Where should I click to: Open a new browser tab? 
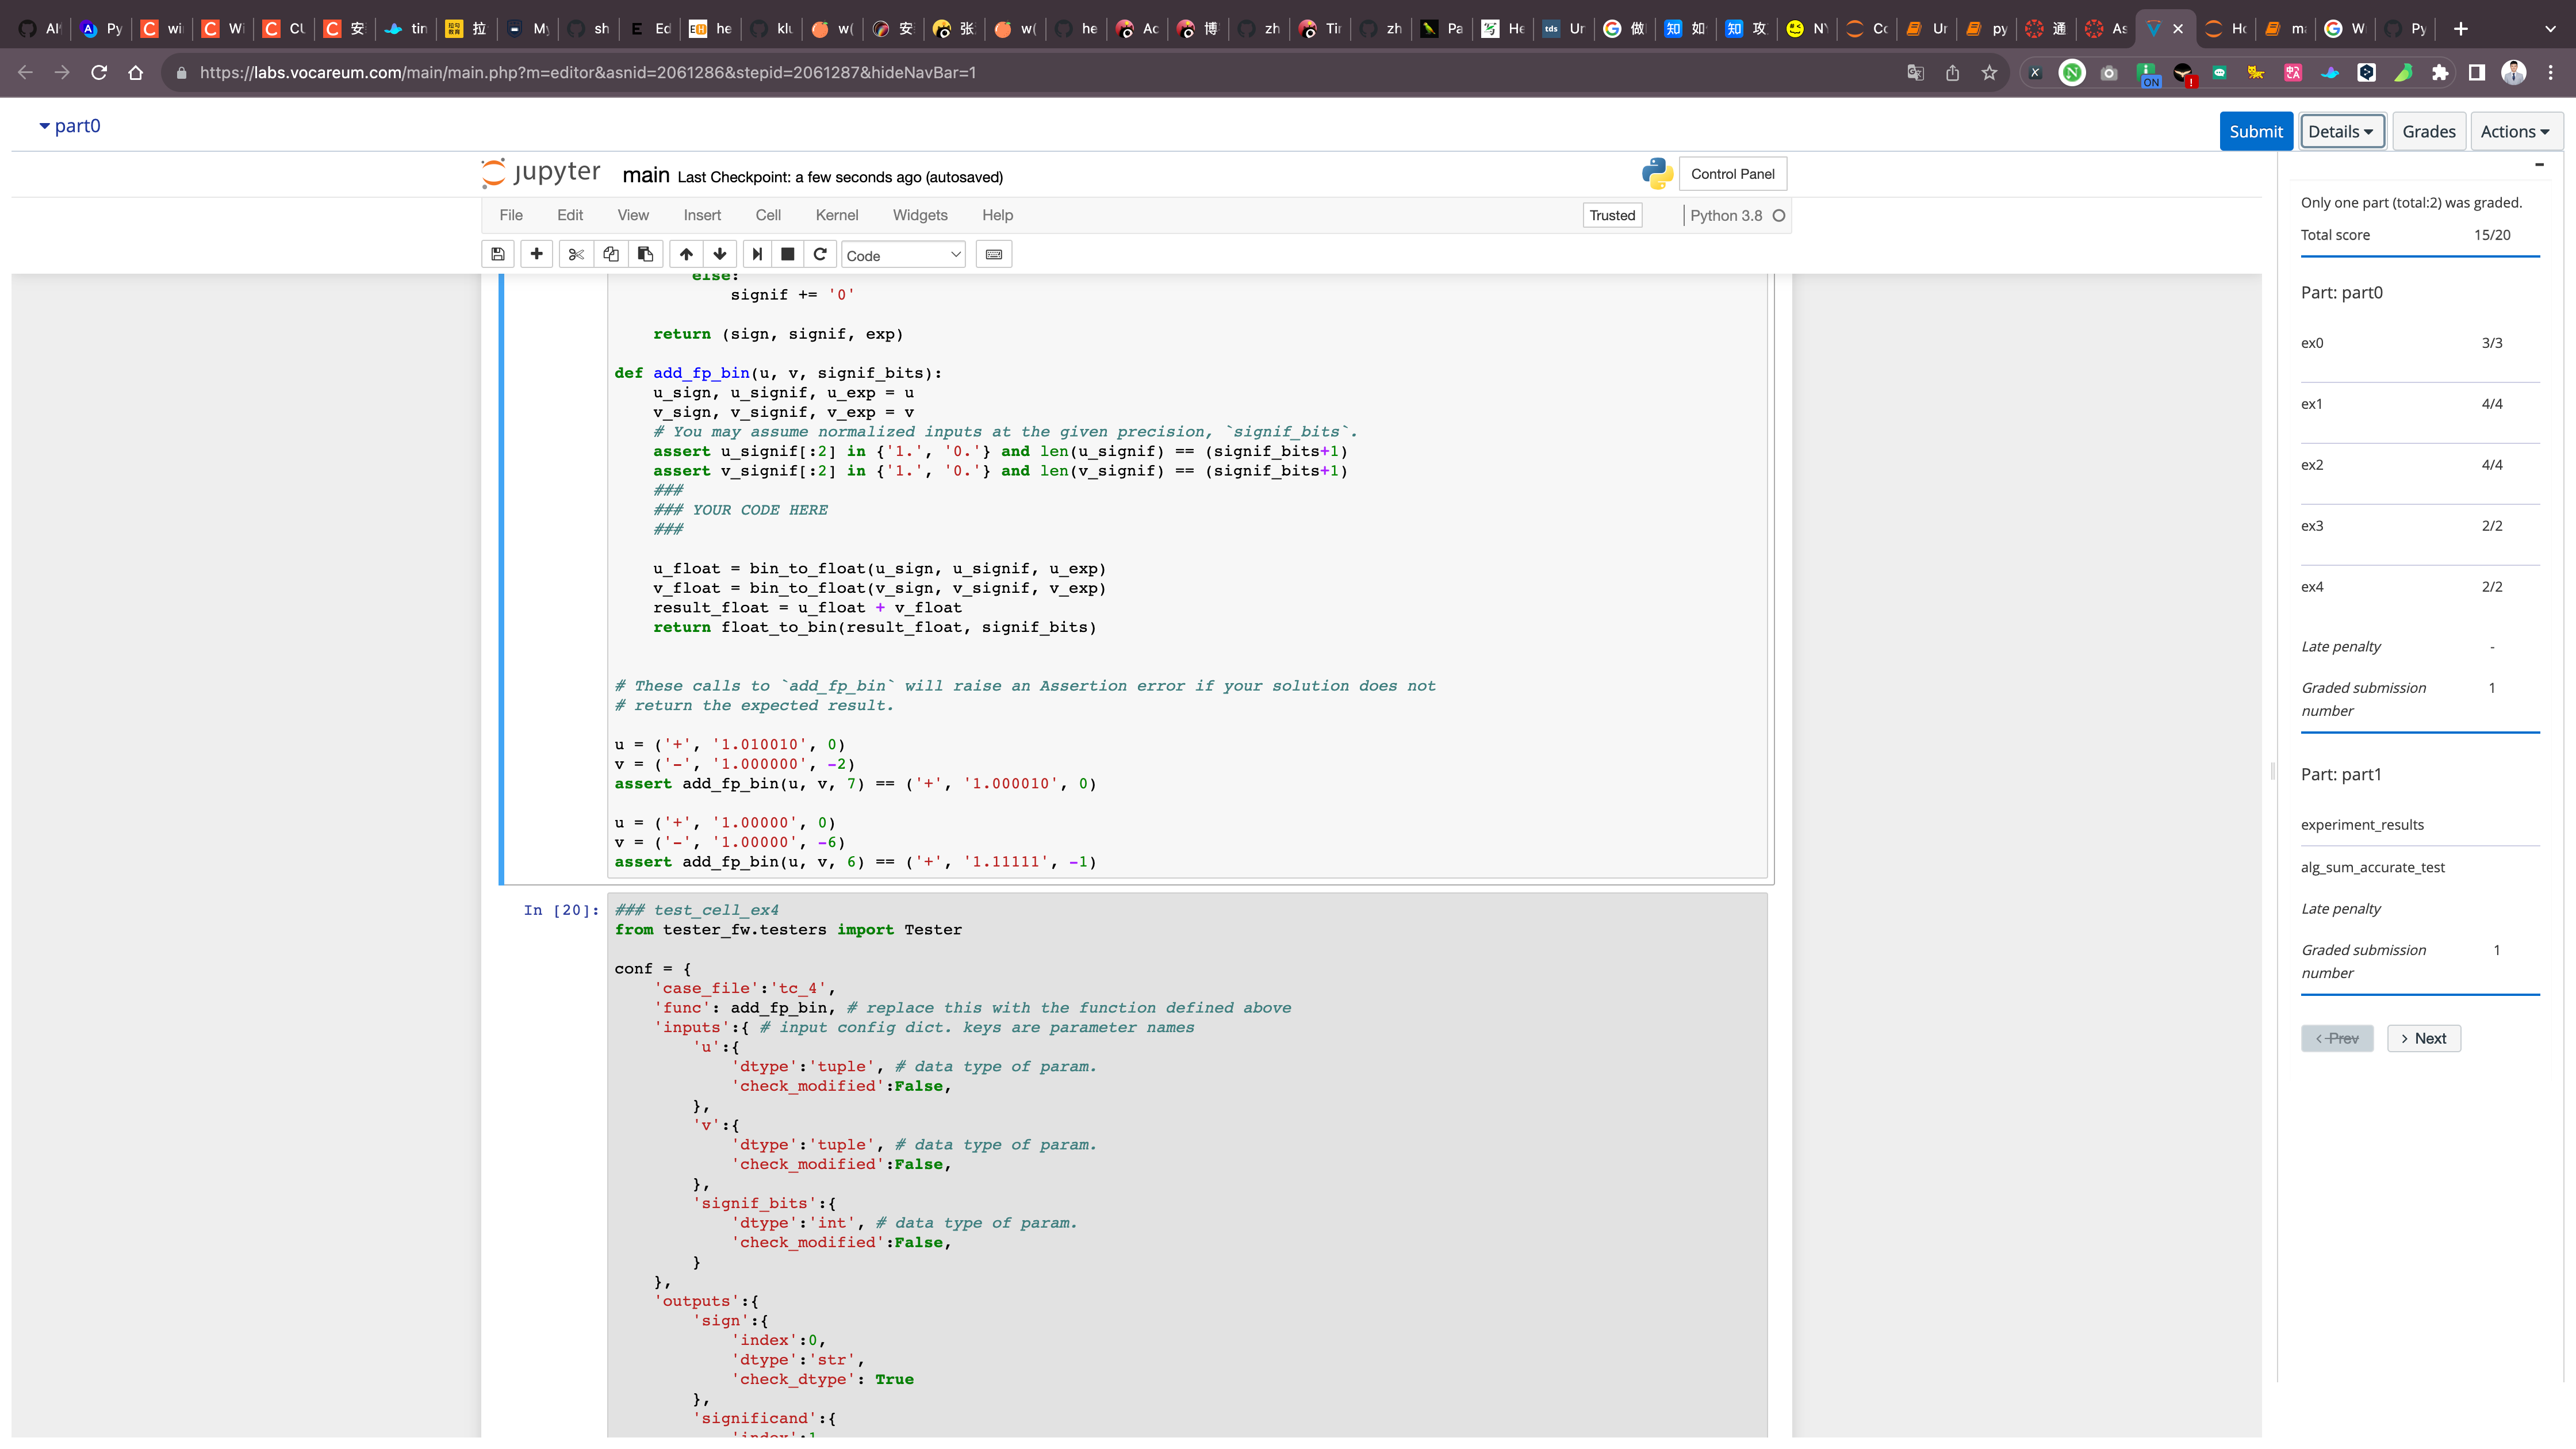pyautogui.click(x=2461, y=29)
